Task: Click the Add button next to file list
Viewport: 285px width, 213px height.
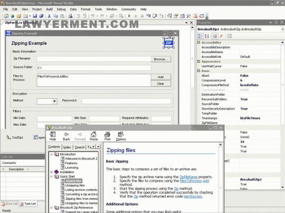Action: click(x=160, y=77)
